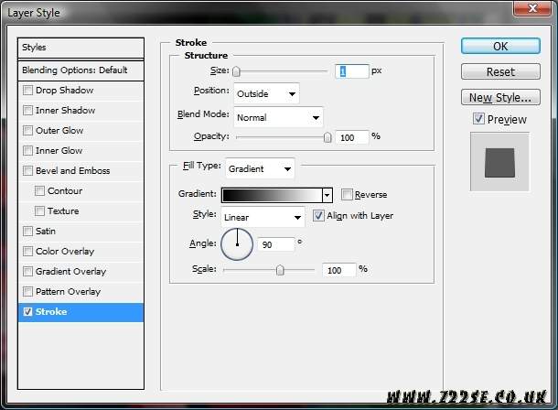Open the Gradient Overlay settings label

click(x=70, y=272)
